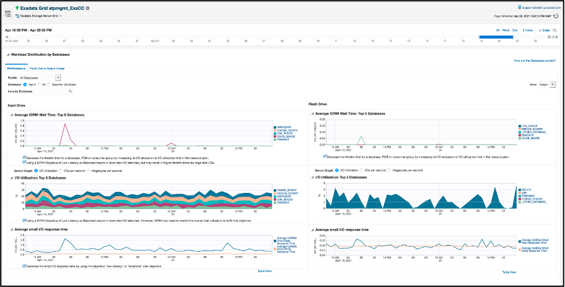Click the Exadata Storage Server Grid icon
565x287 pixels.
(17, 16)
